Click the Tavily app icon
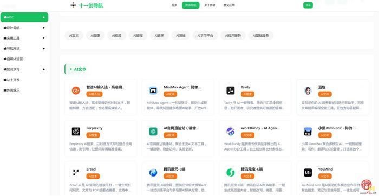379x196 pixels. point(230,90)
